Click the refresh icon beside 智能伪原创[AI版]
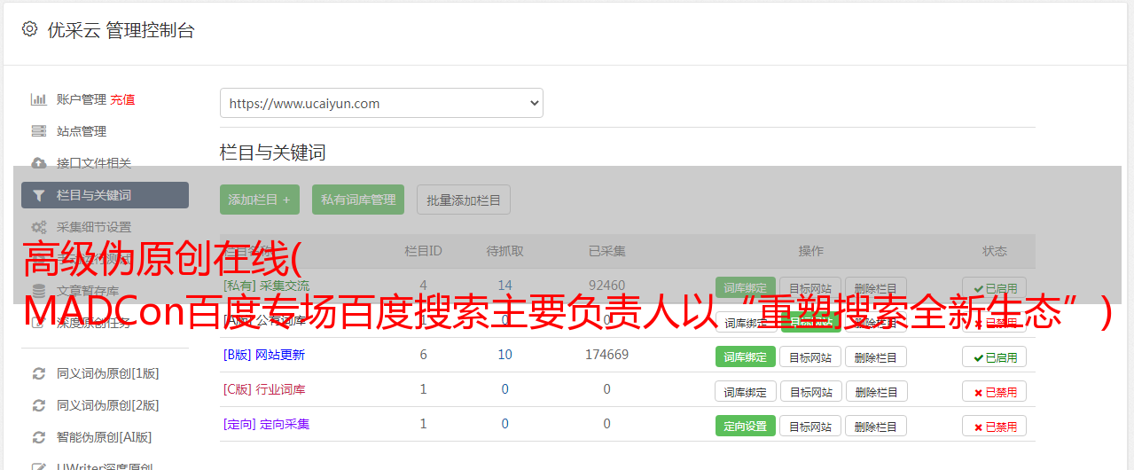This screenshot has width=1134, height=470. (38, 437)
